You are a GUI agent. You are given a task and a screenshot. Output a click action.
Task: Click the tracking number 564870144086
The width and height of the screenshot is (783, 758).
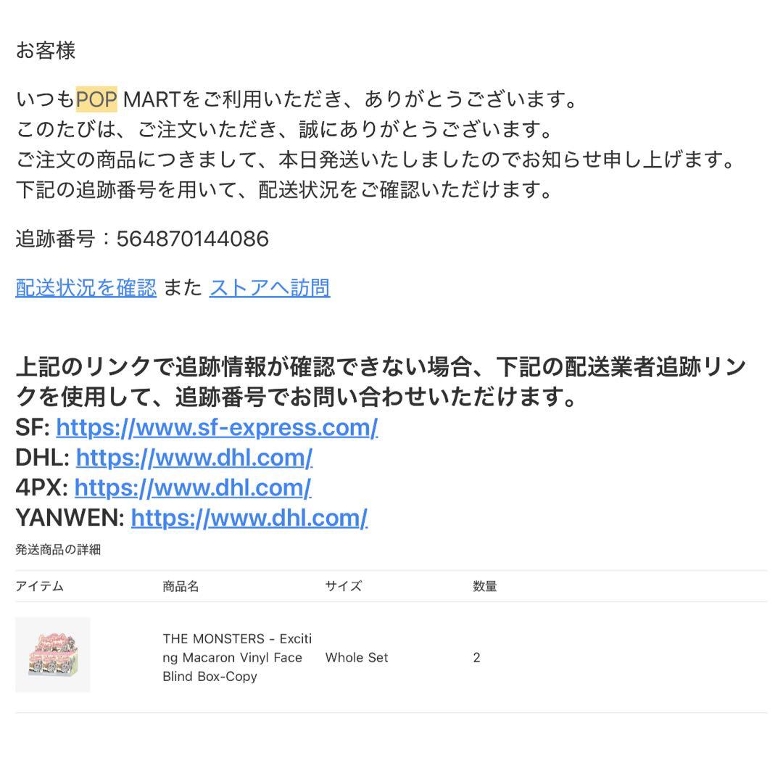193,239
